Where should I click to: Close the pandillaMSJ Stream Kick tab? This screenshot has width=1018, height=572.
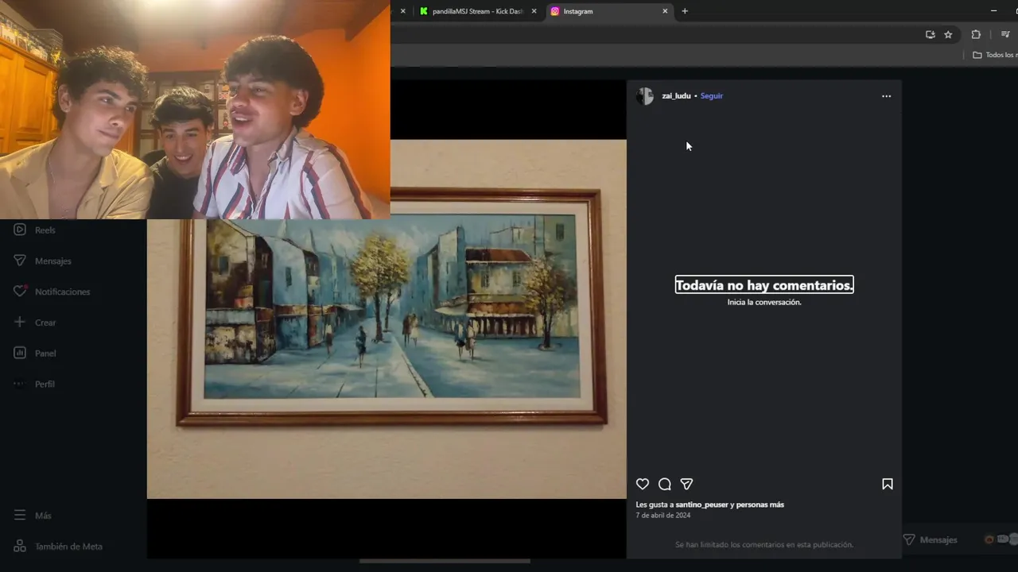[x=534, y=11]
